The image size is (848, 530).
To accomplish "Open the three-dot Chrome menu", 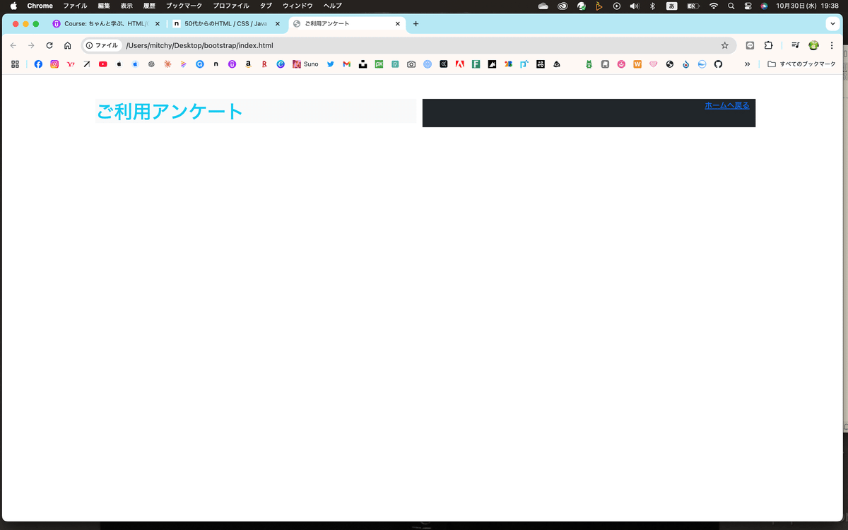I will 832,45.
